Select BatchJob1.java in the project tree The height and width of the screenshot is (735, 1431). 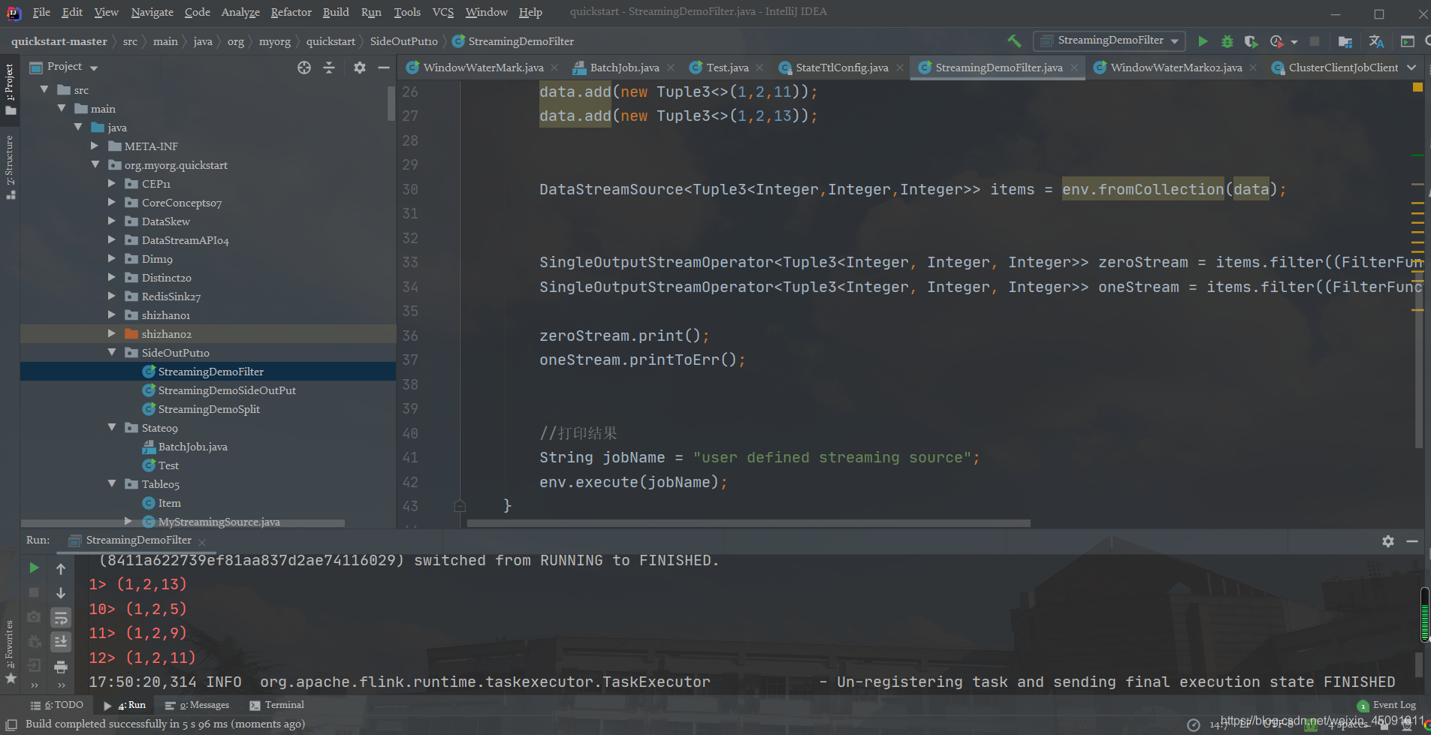point(192,447)
